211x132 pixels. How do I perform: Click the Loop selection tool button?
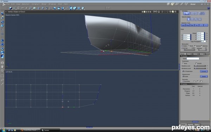[x=183, y=25]
